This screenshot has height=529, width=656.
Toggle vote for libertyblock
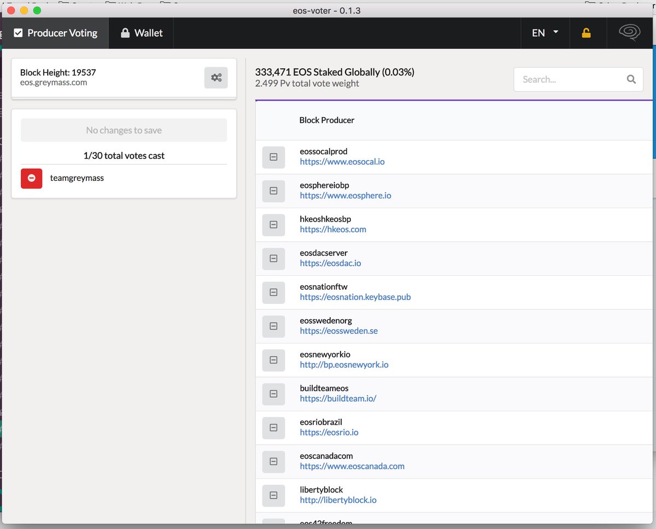[273, 496]
